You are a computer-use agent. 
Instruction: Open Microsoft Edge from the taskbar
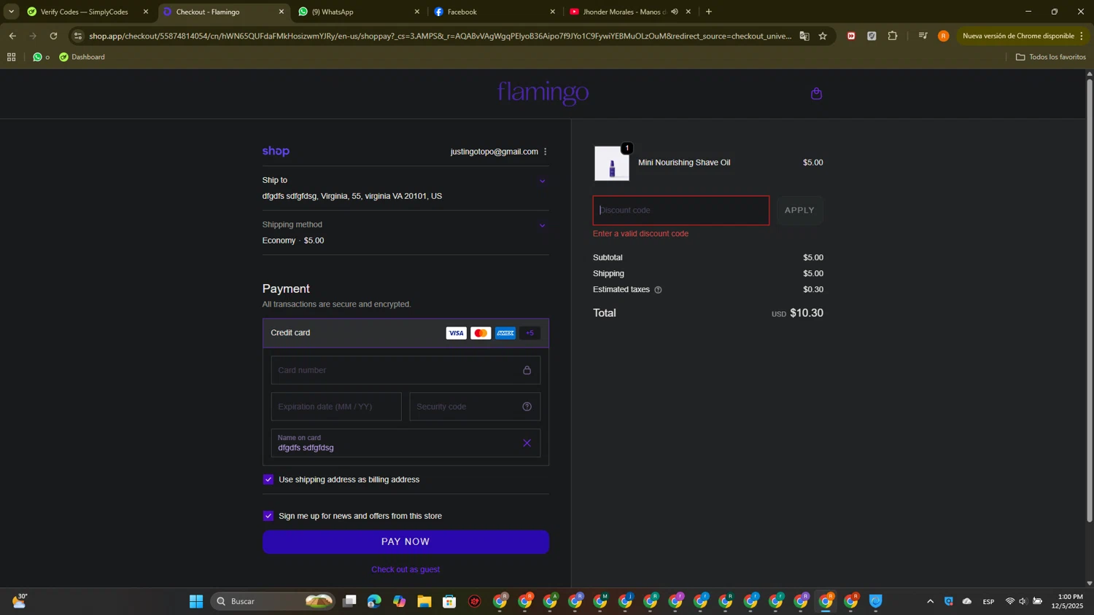coord(374,601)
